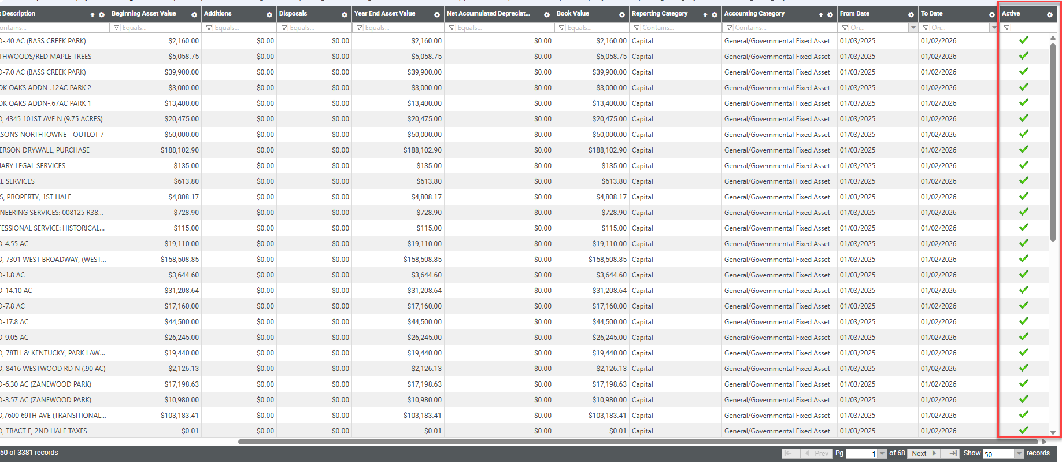The width and height of the screenshot is (1062, 467).
Task: Open the page number dropdown
Action: coord(882,454)
